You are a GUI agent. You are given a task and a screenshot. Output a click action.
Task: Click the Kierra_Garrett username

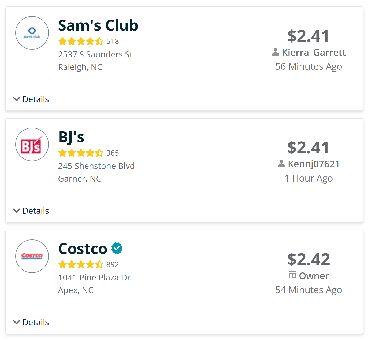pos(314,53)
